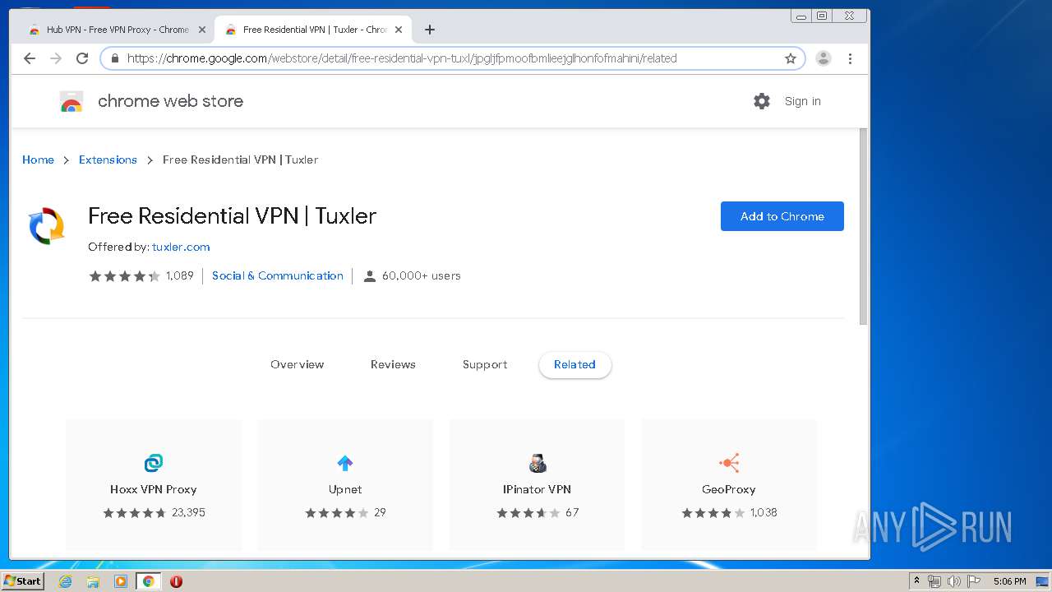Open Chrome three-dot menu

(x=850, y=58)
